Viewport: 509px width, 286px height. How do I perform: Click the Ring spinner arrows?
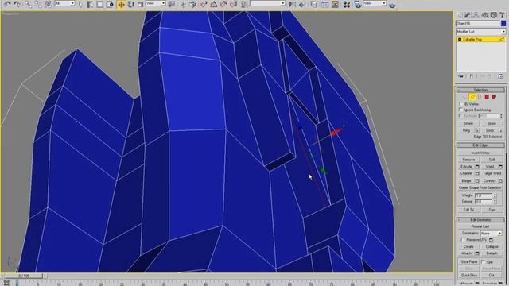click(477, 130)
